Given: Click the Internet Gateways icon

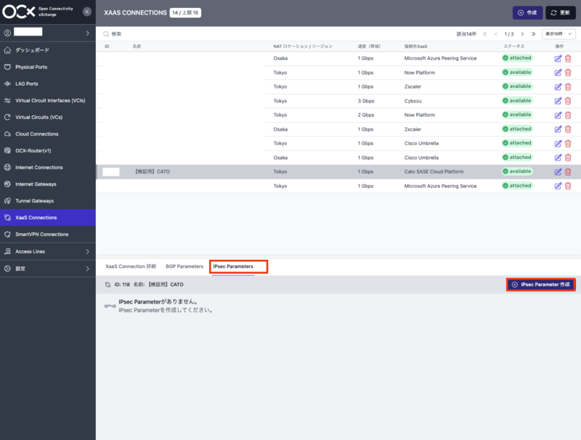Looking at the screenshot, I should click(7, 184).
